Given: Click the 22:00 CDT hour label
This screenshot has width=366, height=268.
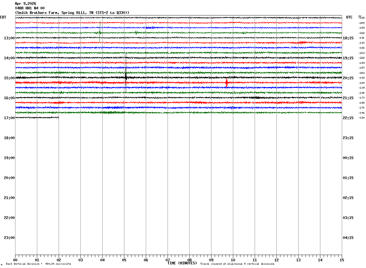Looking at the screenshot, I should pyautogui.click(x=9, y=218).
